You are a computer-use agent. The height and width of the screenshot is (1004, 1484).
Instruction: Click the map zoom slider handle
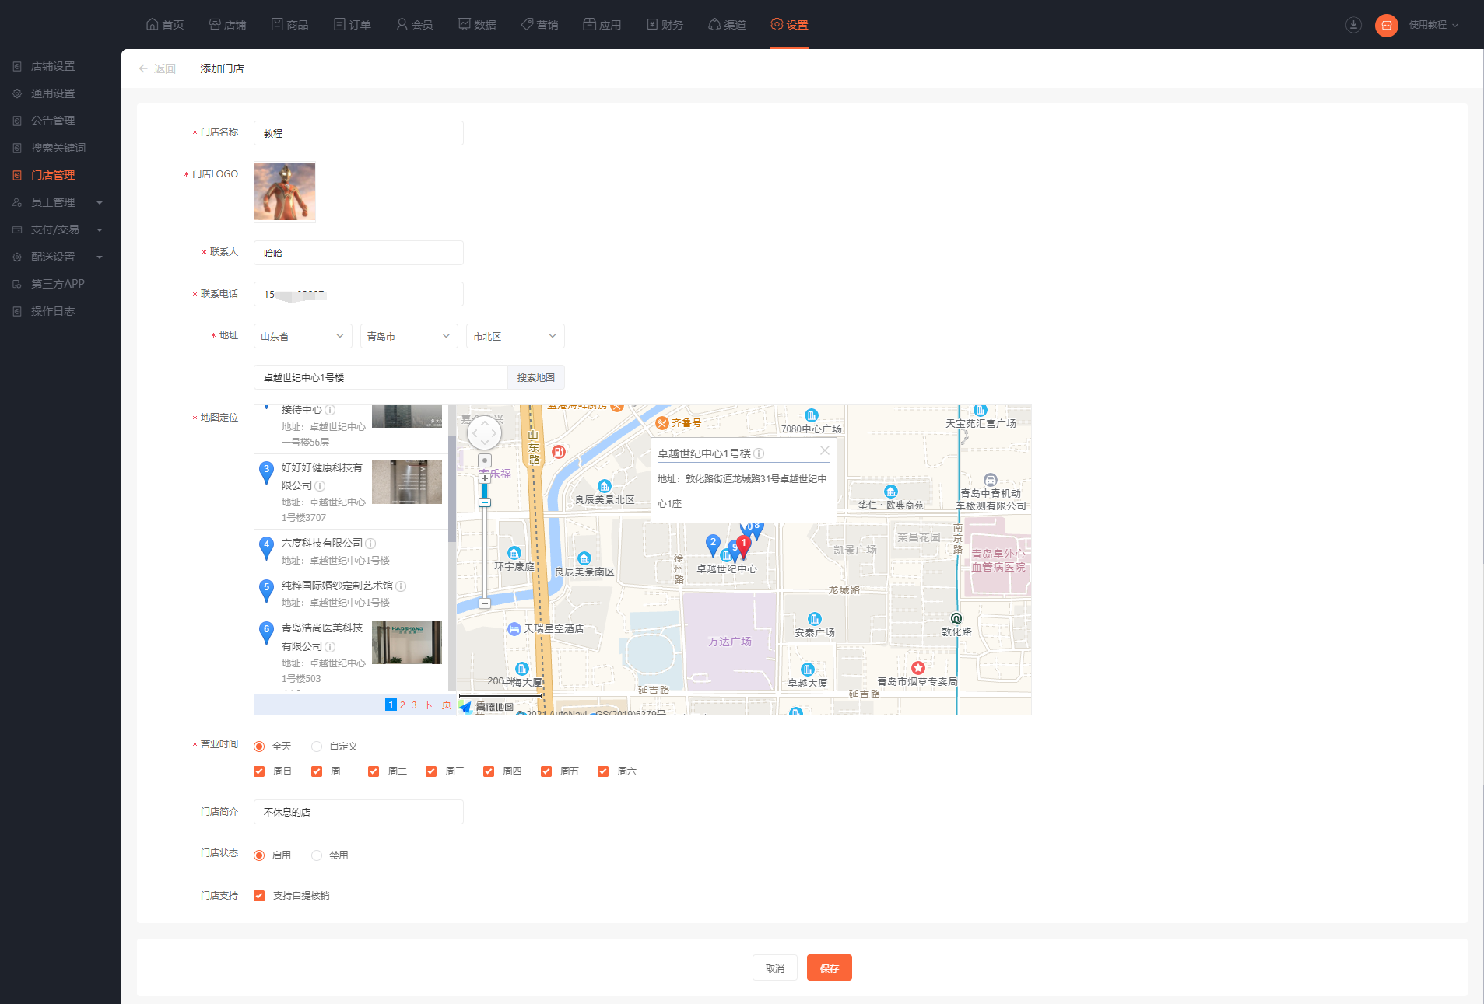tap(484, 502)
